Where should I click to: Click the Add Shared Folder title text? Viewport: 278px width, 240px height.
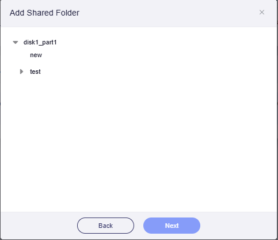(x=44, y=13)
